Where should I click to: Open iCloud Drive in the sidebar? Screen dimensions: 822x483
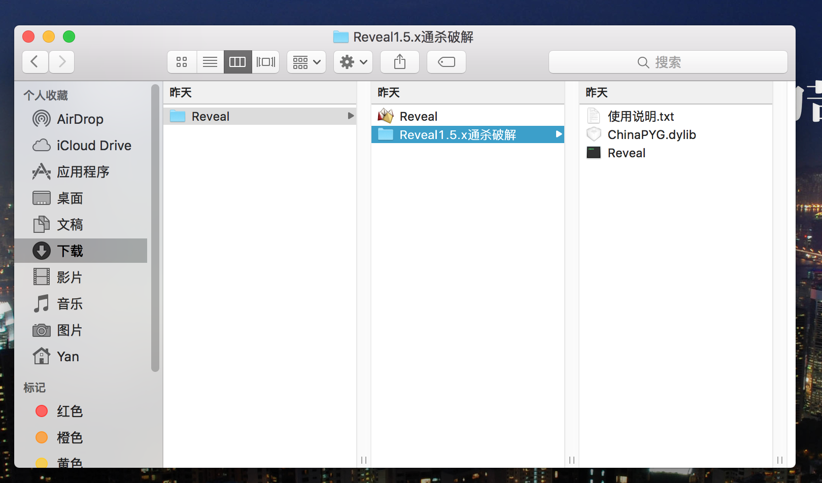(81, 146)
